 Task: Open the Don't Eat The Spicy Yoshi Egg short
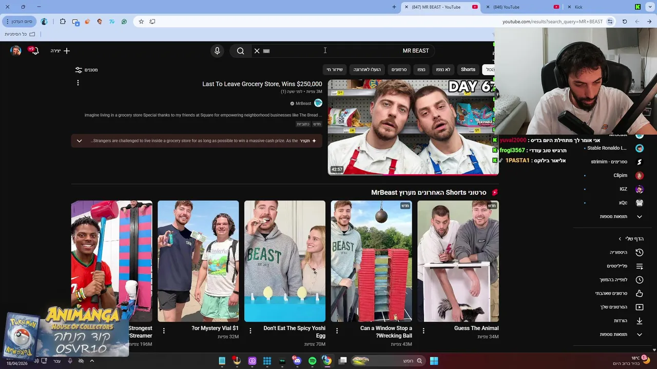click(x=285, y=261)
